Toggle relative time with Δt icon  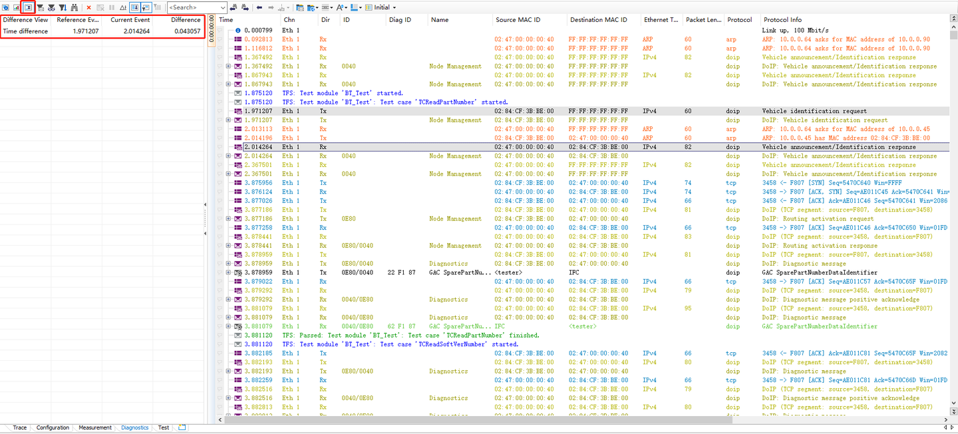(123, 7)
